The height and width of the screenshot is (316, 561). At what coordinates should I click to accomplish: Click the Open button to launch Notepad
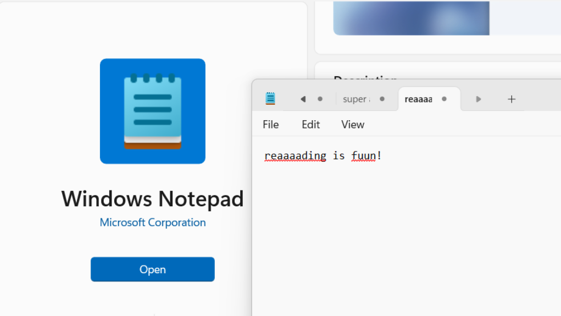152,269
